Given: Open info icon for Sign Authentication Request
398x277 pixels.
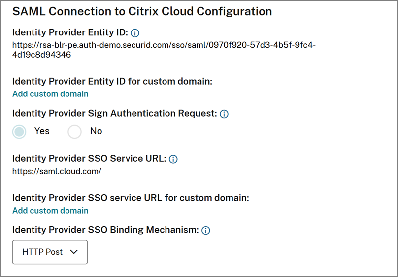Looking at the screenshot, I should point(224,114).
